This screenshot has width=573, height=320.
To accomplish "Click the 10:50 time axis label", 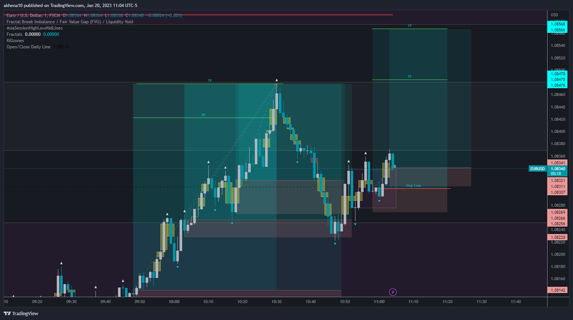I will click(x=345, y=302).
